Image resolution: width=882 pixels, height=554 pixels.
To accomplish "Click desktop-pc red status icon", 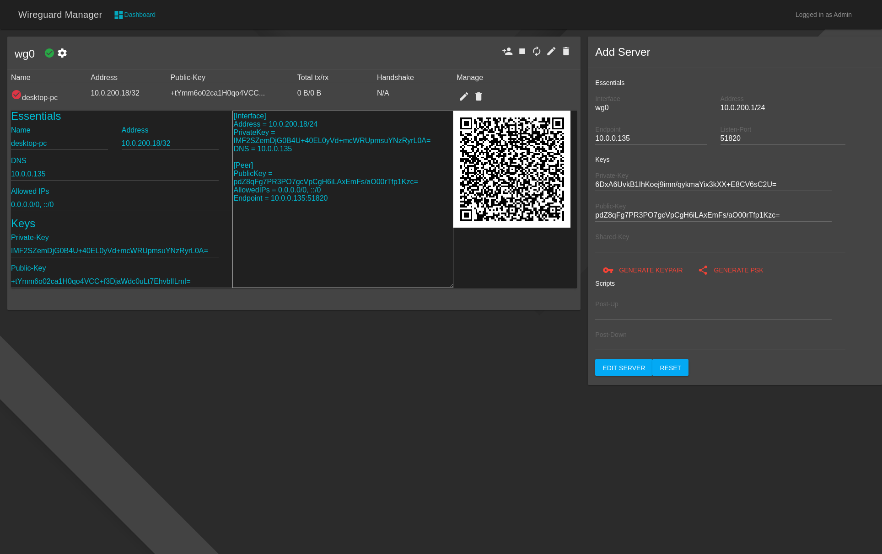I will coord(16,95).
